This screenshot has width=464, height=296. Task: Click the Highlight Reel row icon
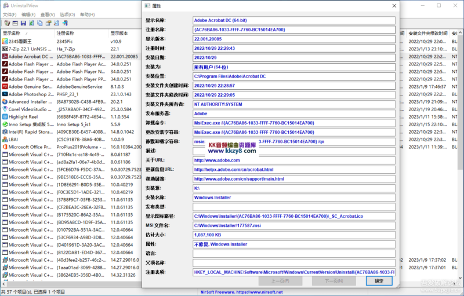tap(5, 116)
